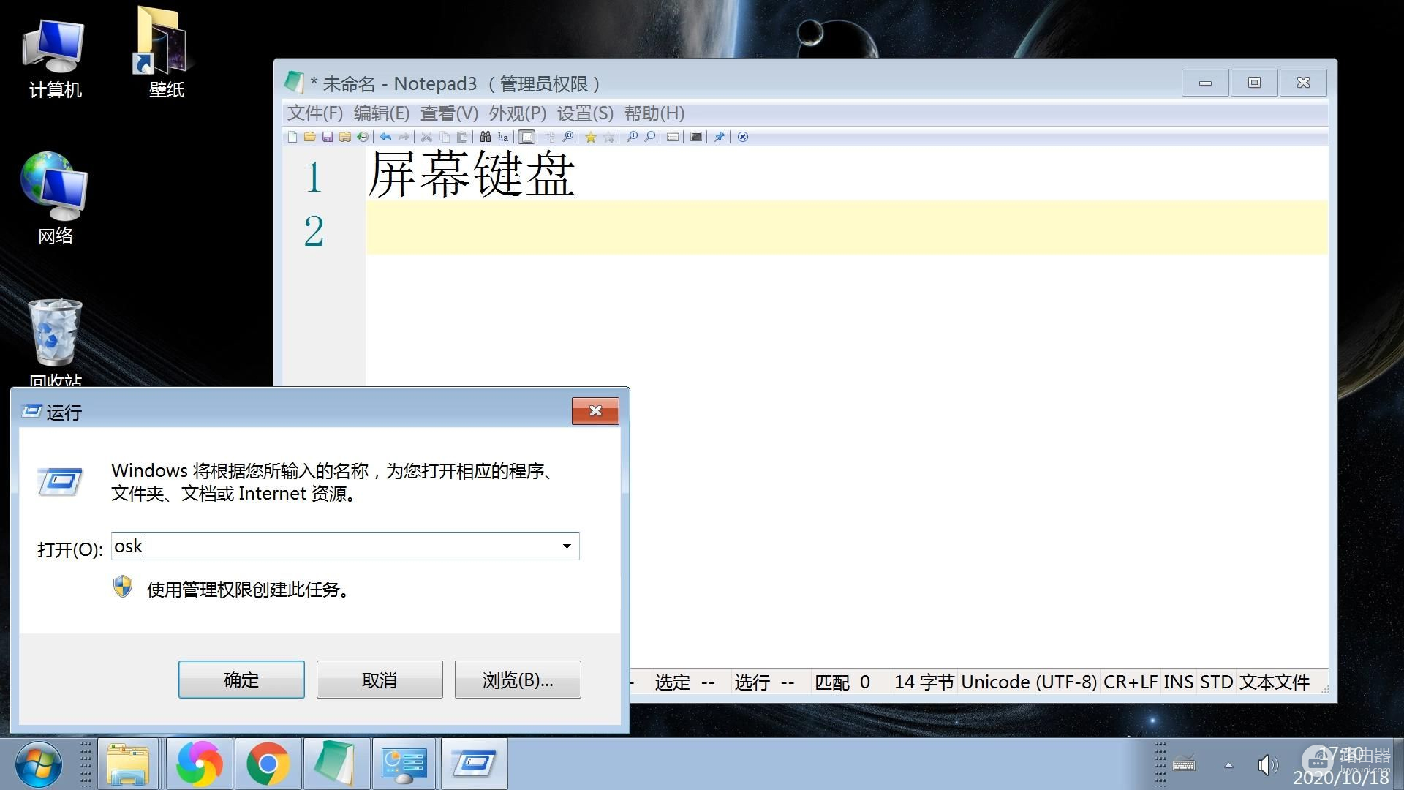Expand the Run dialog Open dropdown
The width and height of the screenshot is (1404, 790).
(567, 546)
